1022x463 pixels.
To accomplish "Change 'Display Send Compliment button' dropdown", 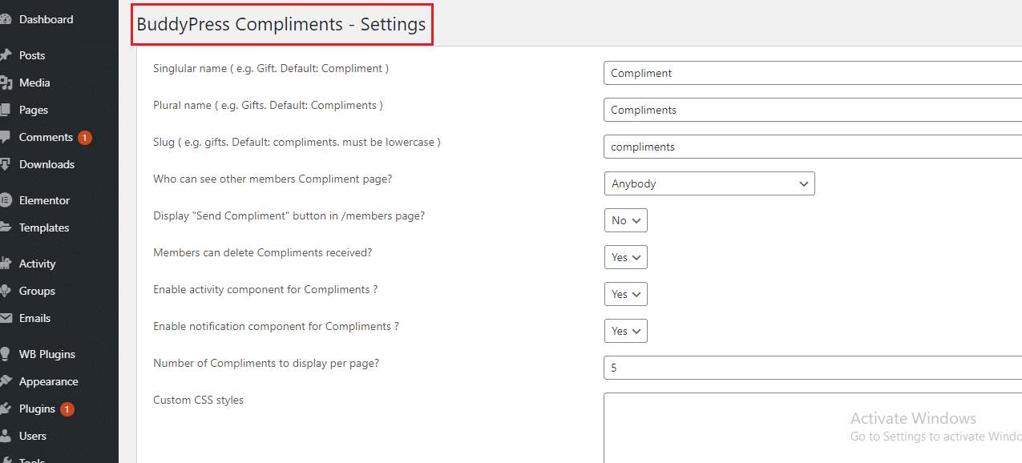I will click(x=625, y=220).
